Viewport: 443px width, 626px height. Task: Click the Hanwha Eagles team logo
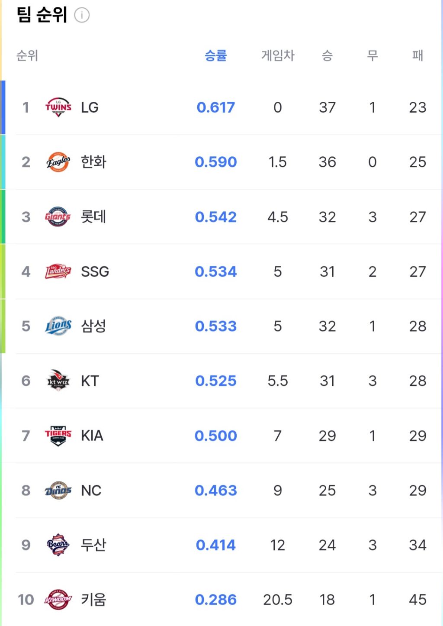coord(58,162)
